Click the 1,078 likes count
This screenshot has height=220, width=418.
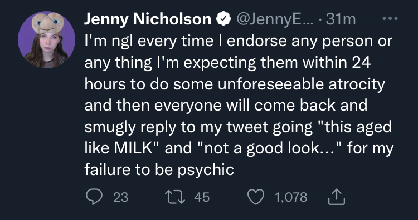[291, 197]
